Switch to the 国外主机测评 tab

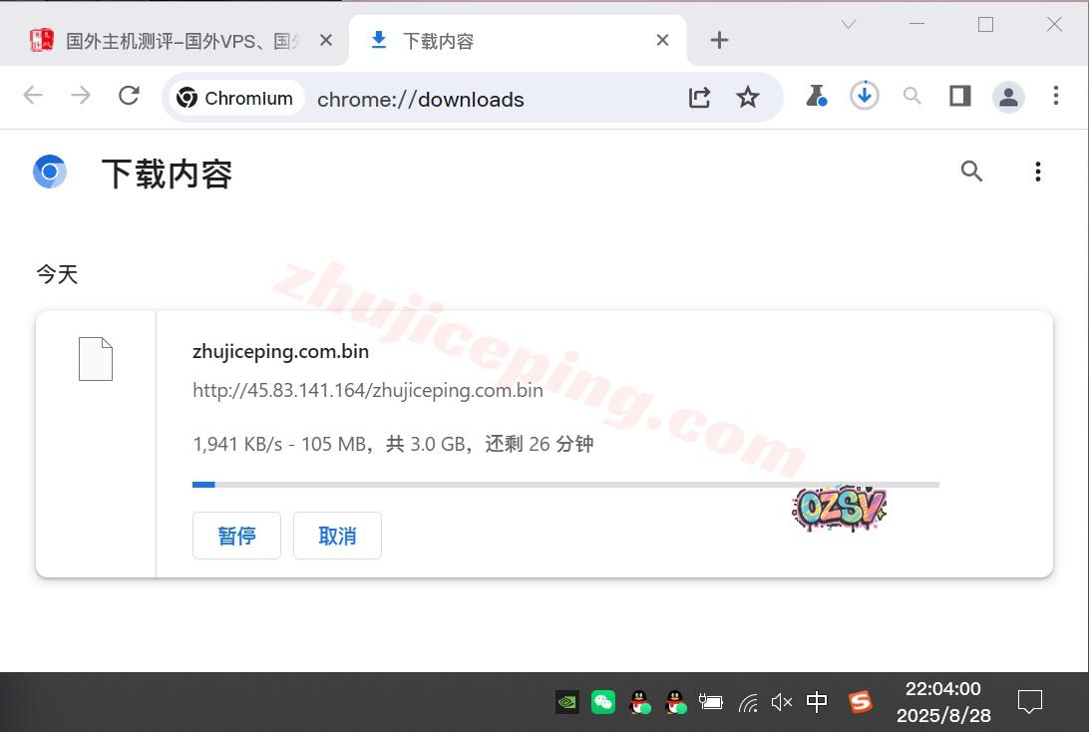(x=180, y=41)
